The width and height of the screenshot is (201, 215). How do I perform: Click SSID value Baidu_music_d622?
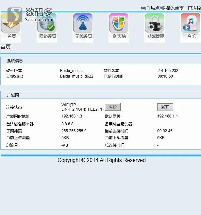click(x=77, y=76)
